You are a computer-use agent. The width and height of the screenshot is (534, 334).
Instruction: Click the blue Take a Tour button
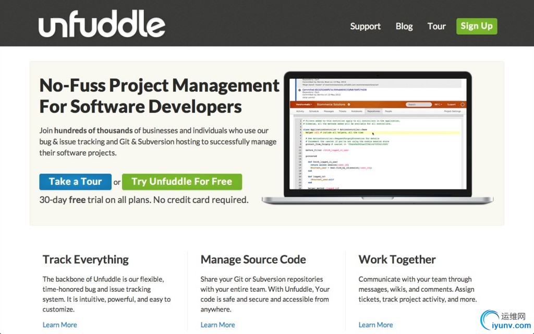tap(75, 182)
